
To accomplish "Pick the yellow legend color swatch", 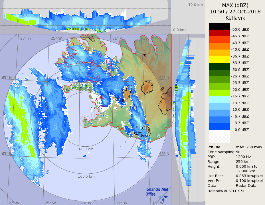I will [x=219, y=60].
